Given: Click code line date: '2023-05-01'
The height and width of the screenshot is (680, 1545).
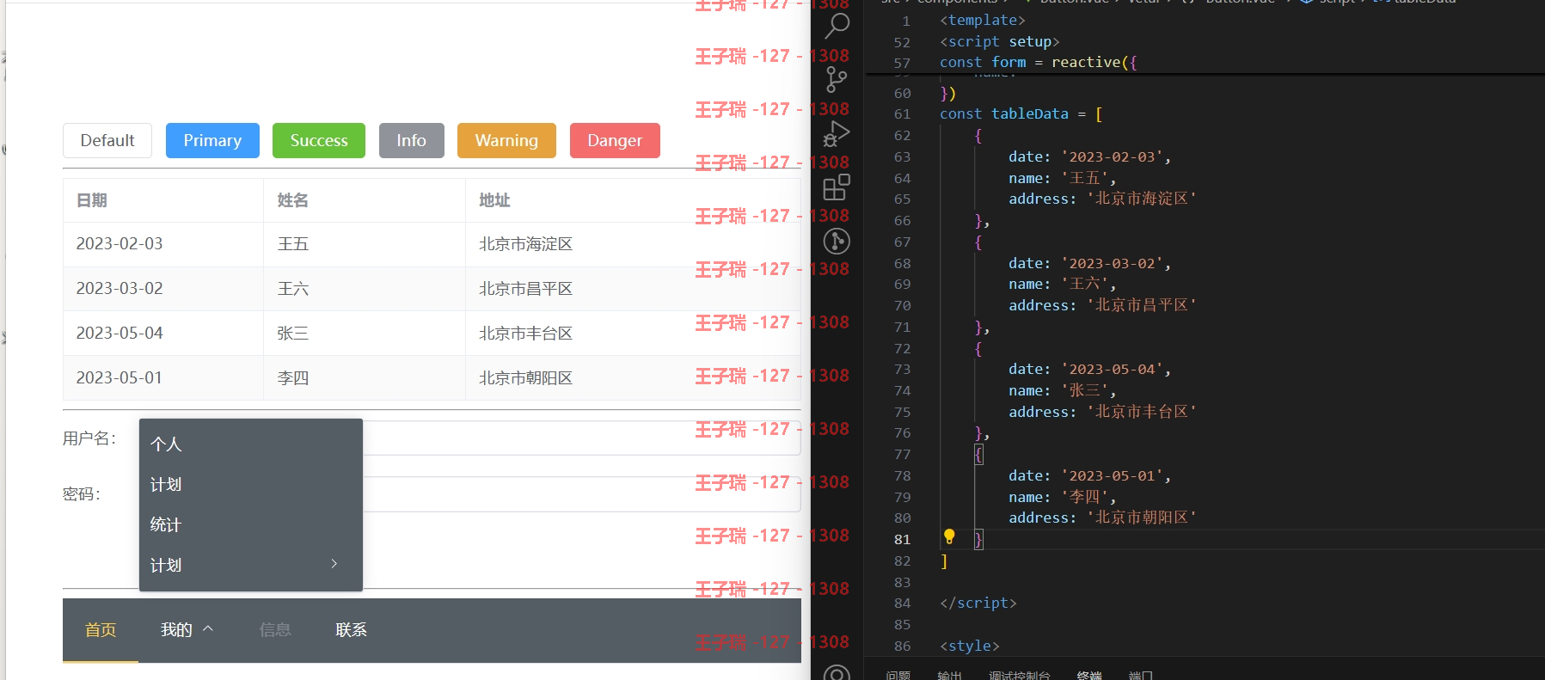Looking at the screenshot, I should coord(1089,475).
